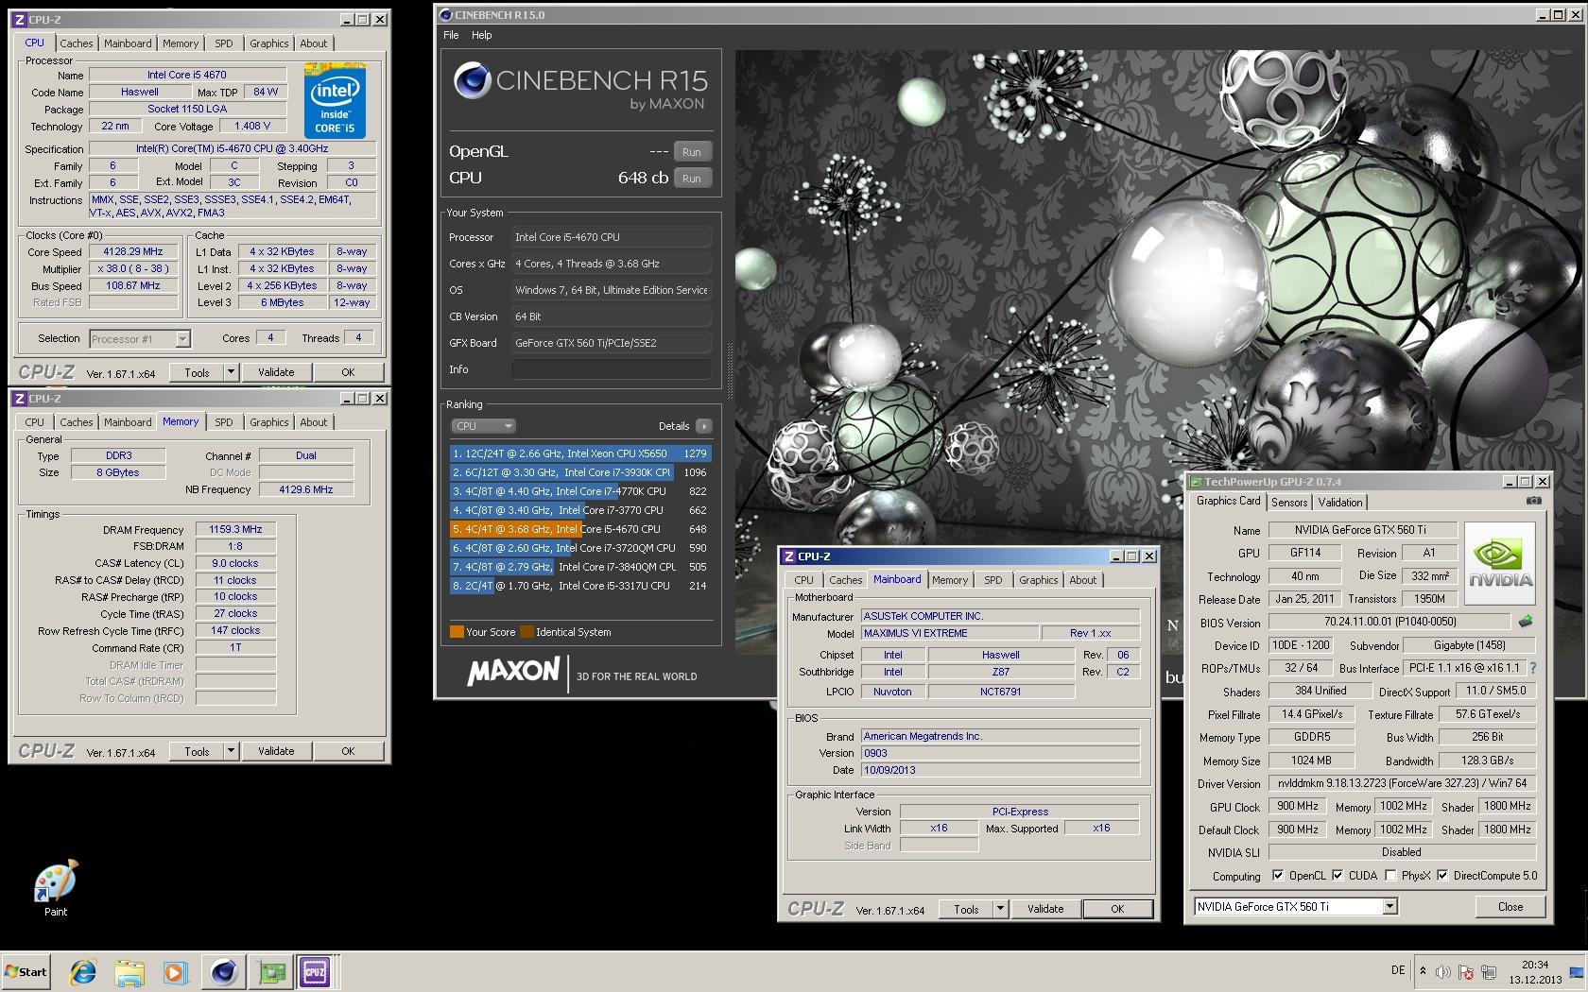The width and height of the screenshot is (1588, 992).
Task: Click the Core Speed value 4128.29 MHz
Action: coord(133,251)
